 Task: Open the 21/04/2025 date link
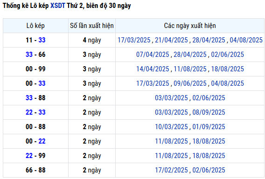(x=171, y=40)
